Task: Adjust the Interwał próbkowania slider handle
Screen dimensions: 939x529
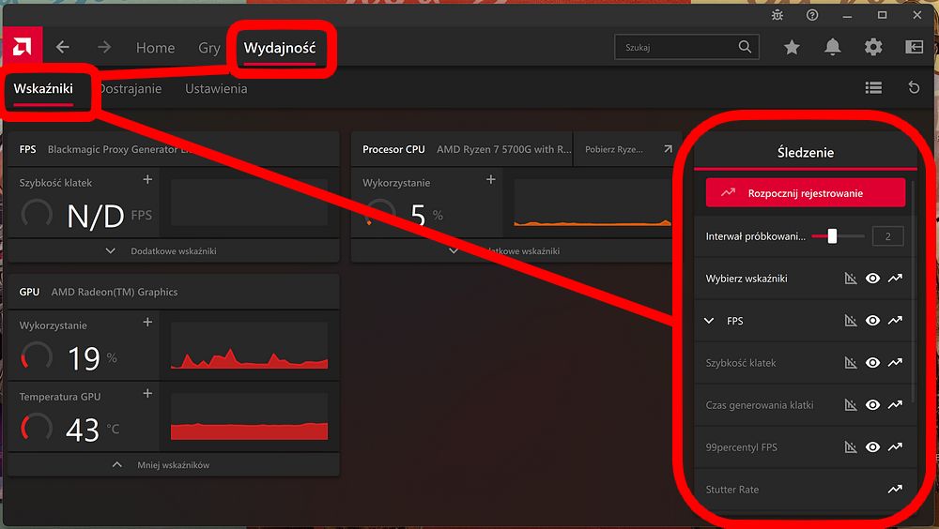Action: click(832, 235)
